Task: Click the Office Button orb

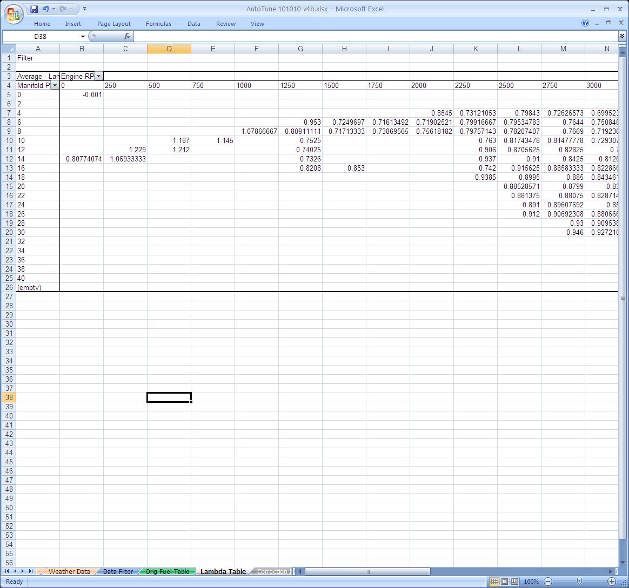Action: (x=13, y=13)
